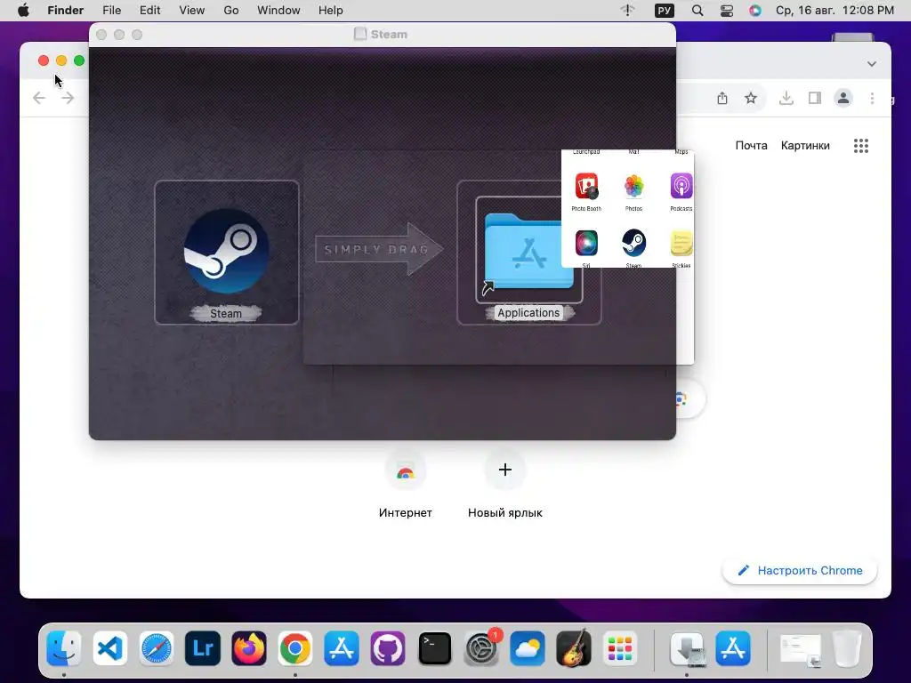Open the View menu
This screenshot has width=911, height=683.
(x=192, y=11)
